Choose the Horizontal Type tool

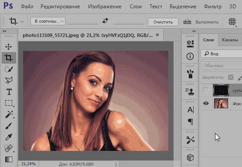pyautogui.click(x=9, y=92)
